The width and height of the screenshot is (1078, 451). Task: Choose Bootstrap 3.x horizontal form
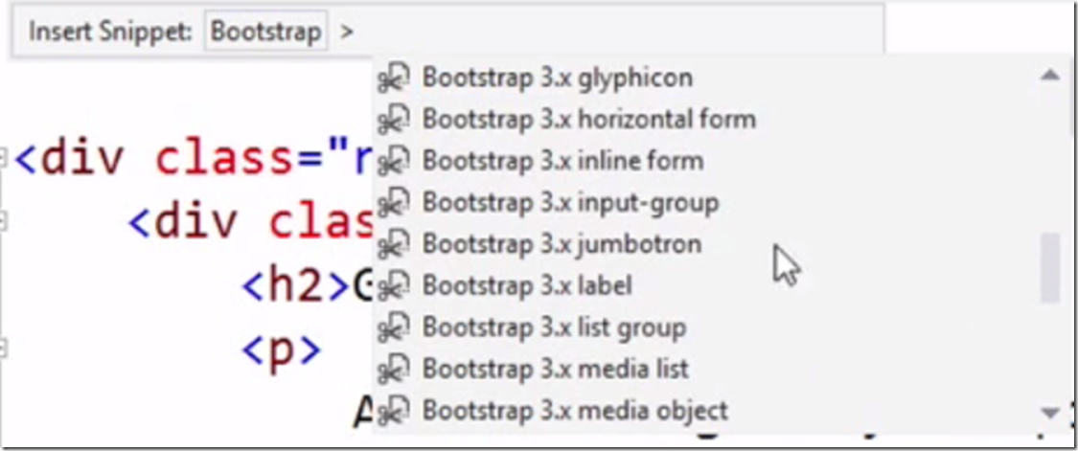tap(589, 120)
